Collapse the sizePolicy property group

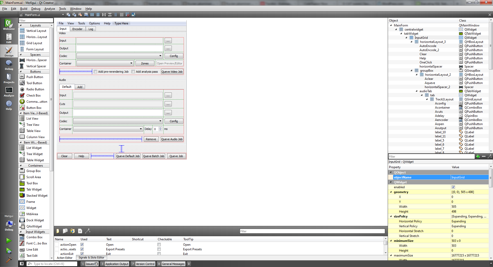[x=391, y=216]
